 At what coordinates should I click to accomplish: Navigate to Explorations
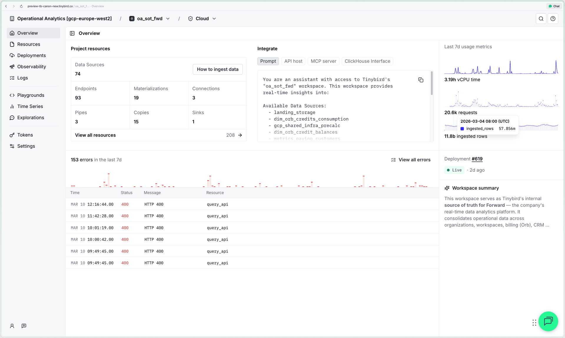pyautogui.click(x=30, y=117)
